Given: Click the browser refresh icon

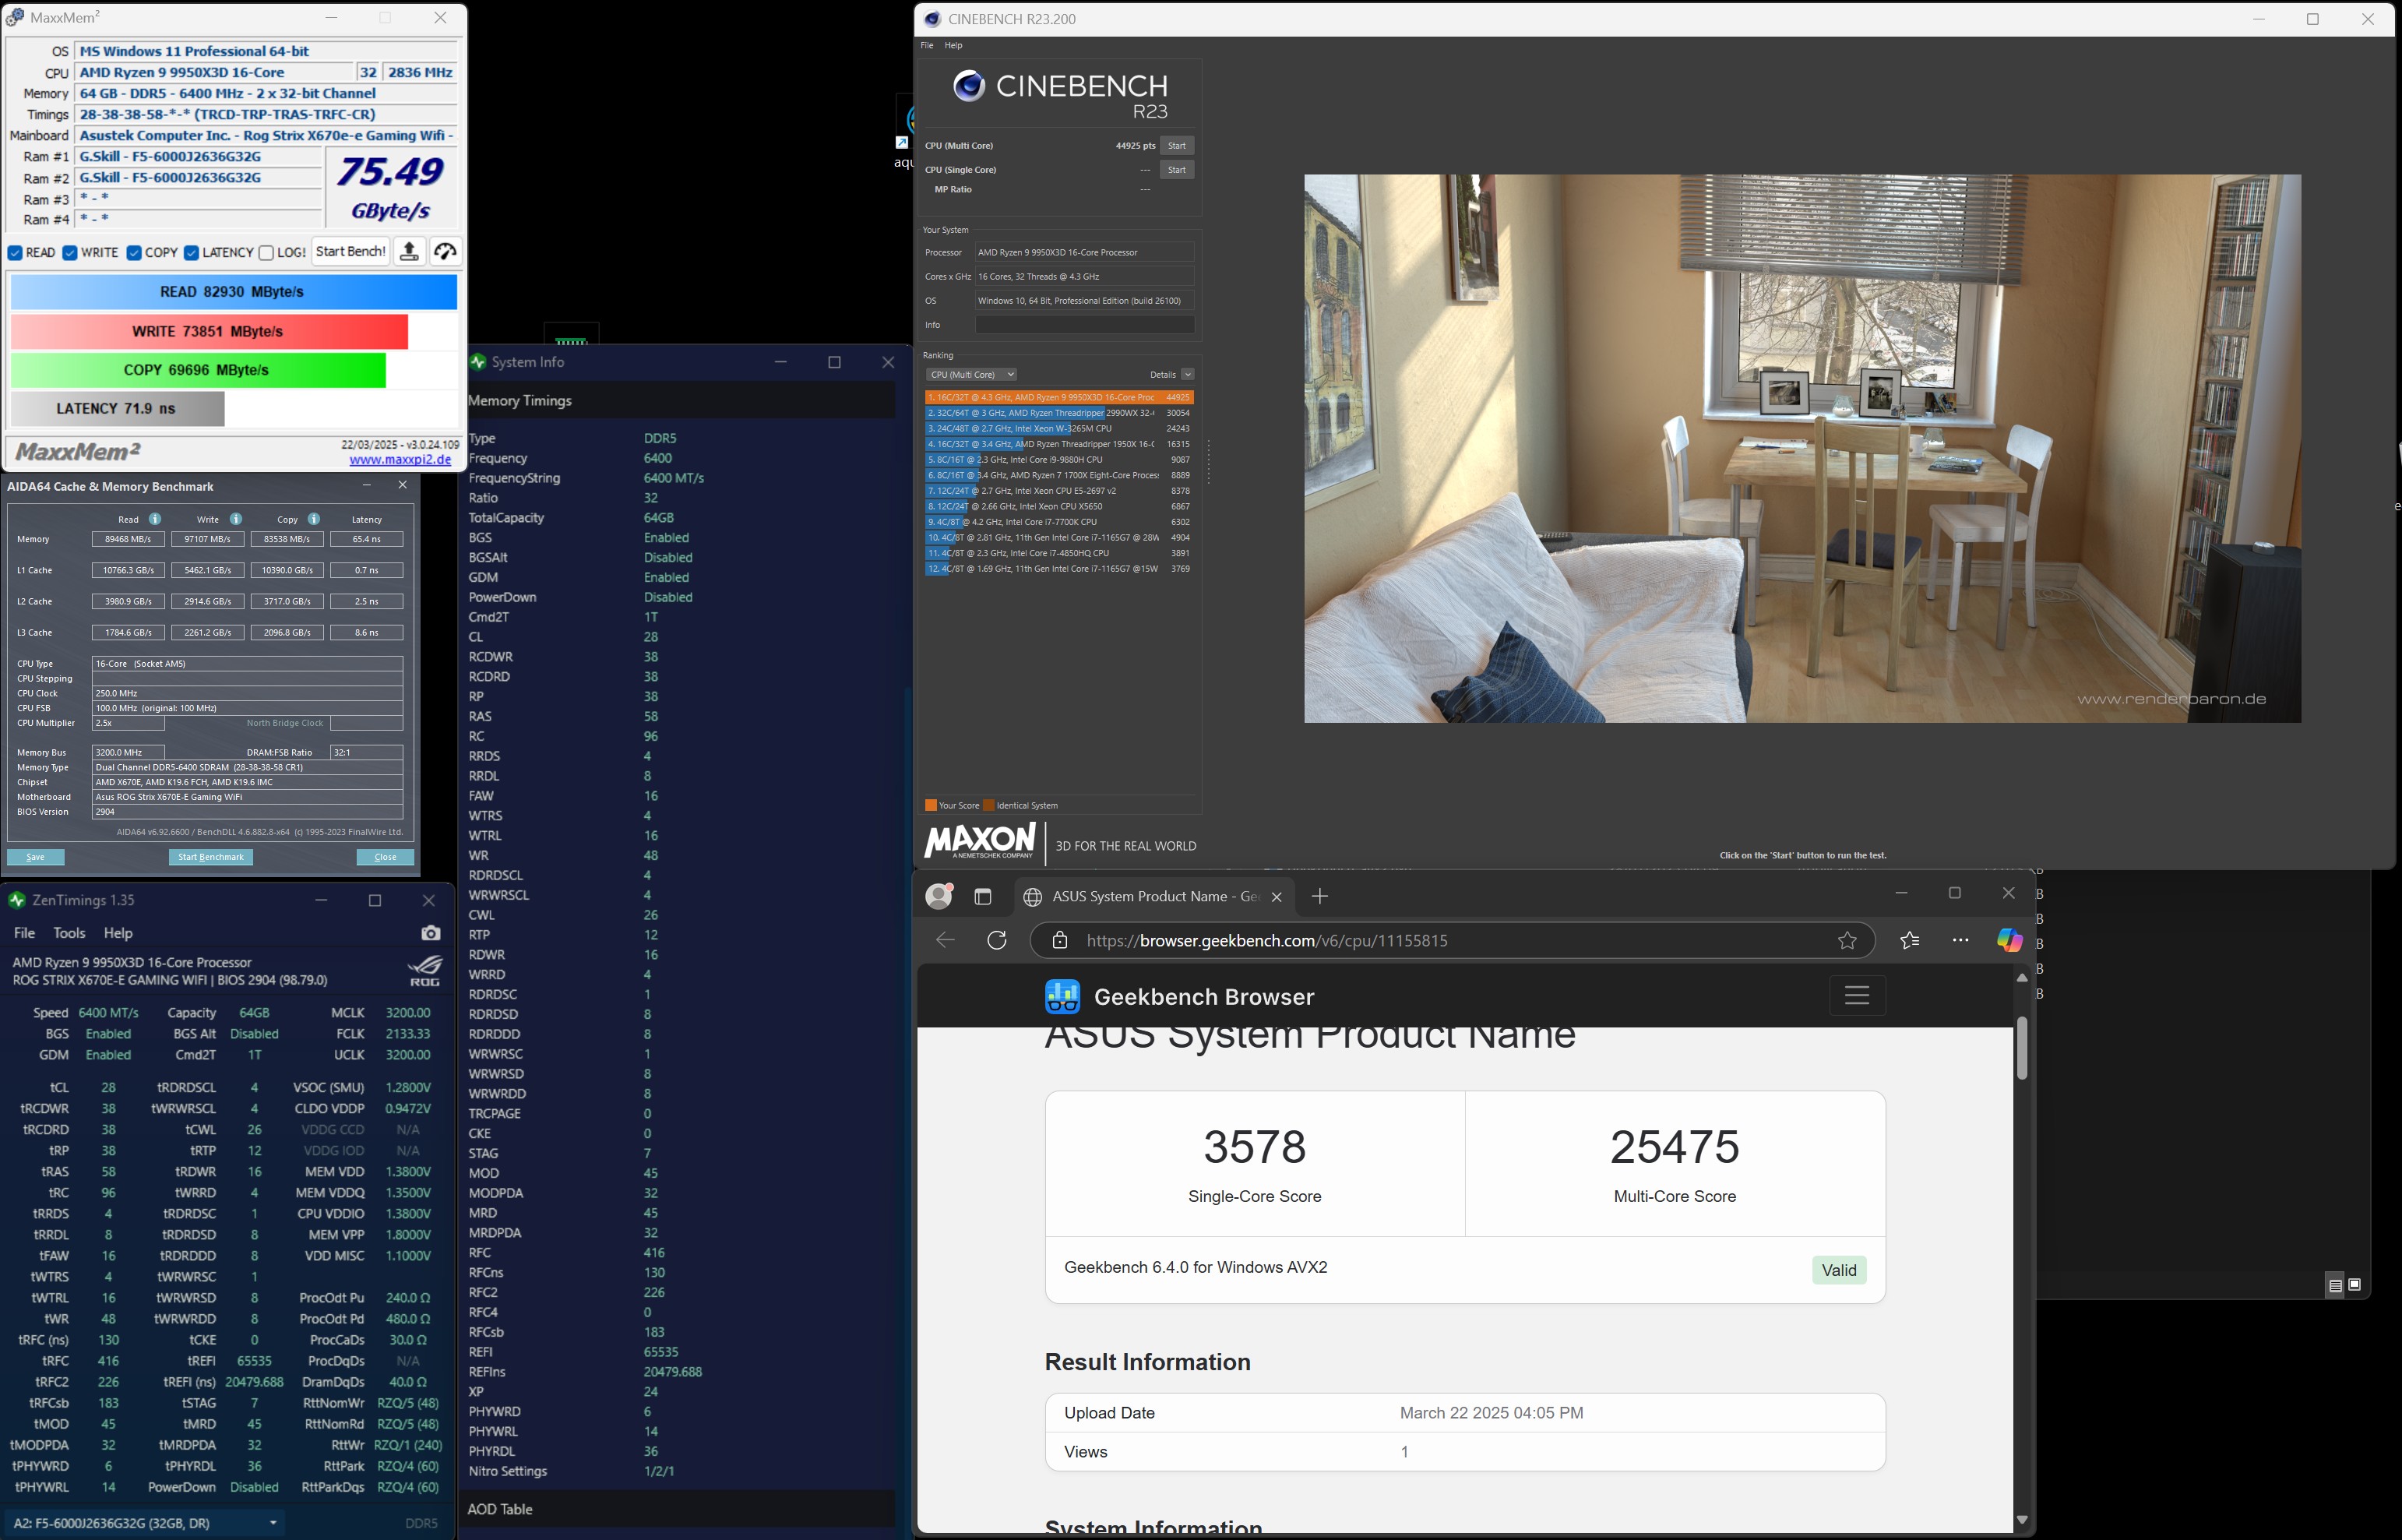Looking at the screenshot, I should (x=997, y=940).
